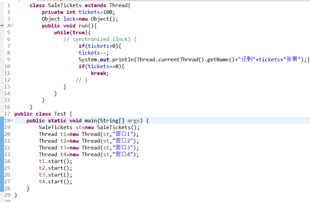Click the 't4.start();' statement
This screenshot has height=202, width=310.
(x=55, y=182)
